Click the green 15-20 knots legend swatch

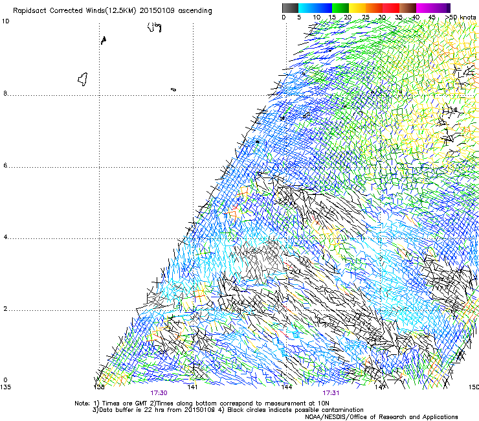point(340,8)
